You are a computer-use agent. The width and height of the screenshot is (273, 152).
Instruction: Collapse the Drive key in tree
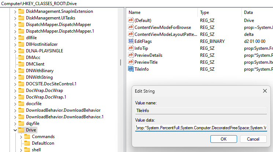click(x=15, y=130)
